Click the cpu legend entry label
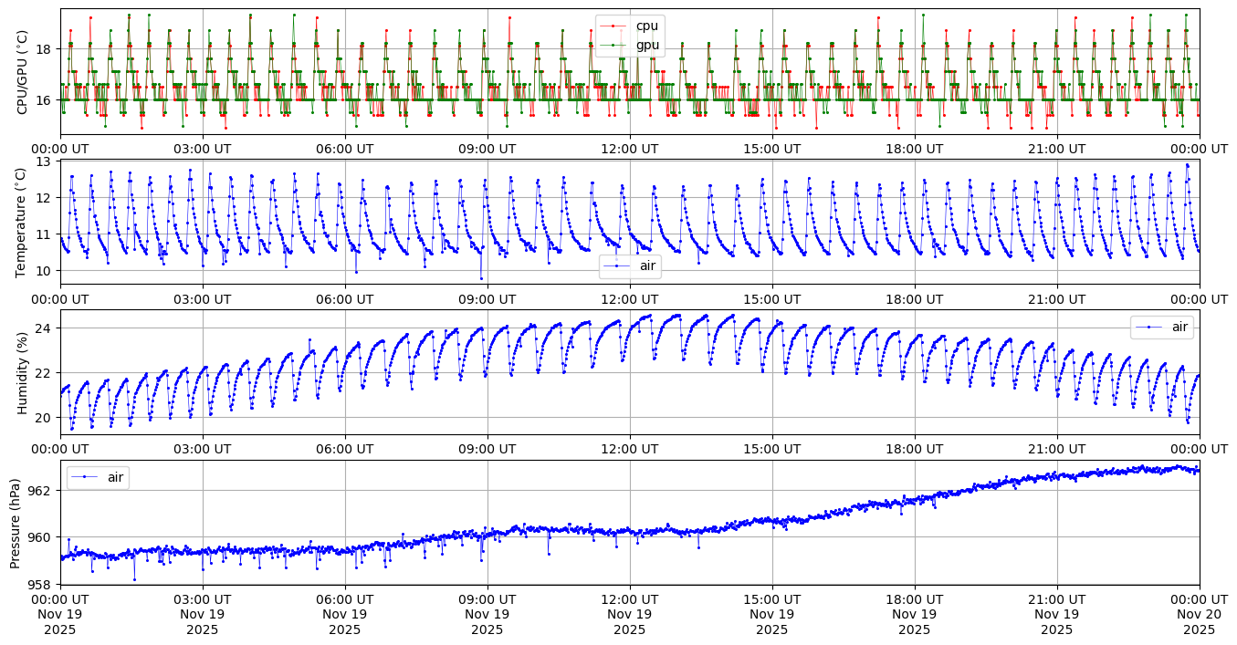The height and width of the screenshot is (645, 1237). (647, 26)
